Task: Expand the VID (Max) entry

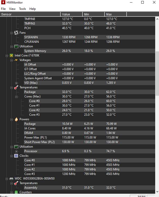Action: click(16, 83)
